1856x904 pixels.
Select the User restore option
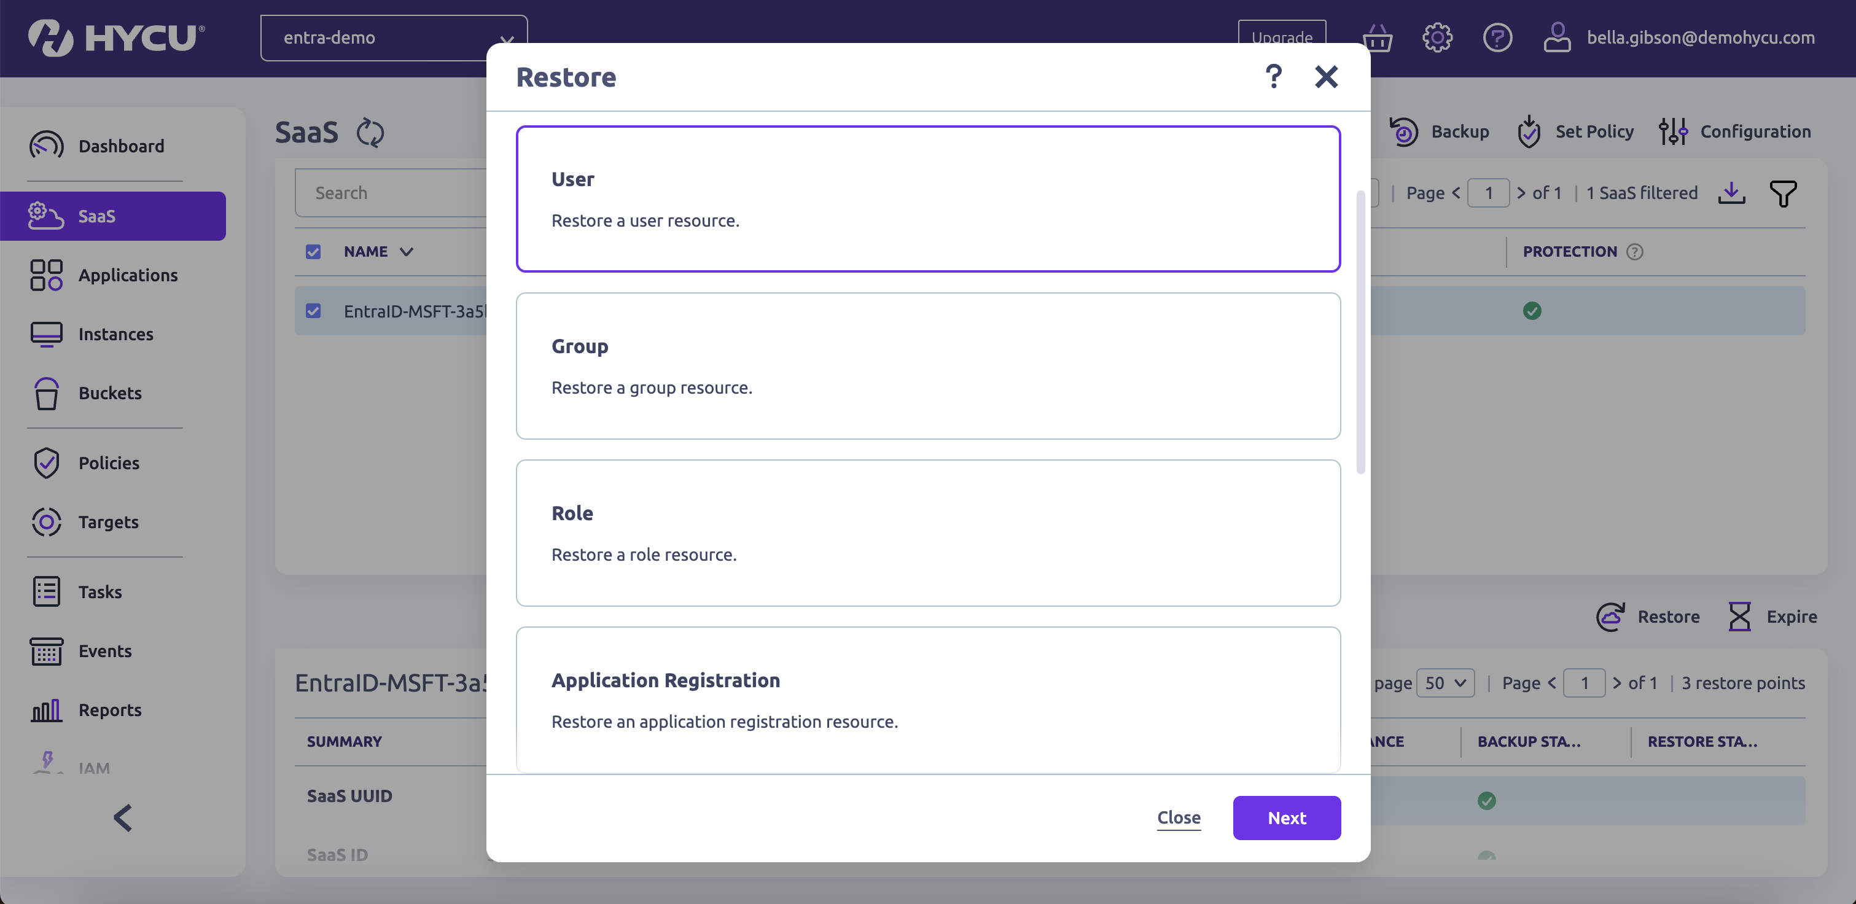[927, 199]
